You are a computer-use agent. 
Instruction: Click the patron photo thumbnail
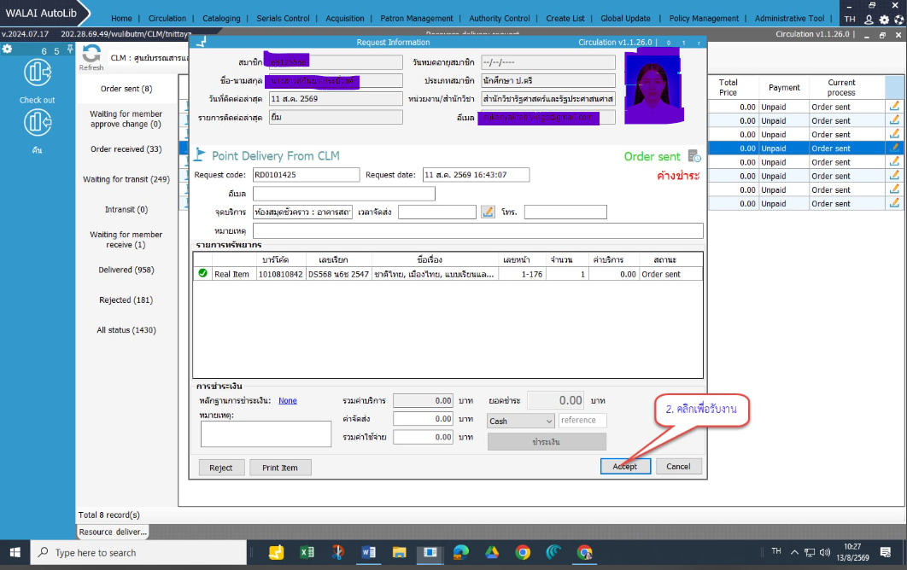coord(653,88)
